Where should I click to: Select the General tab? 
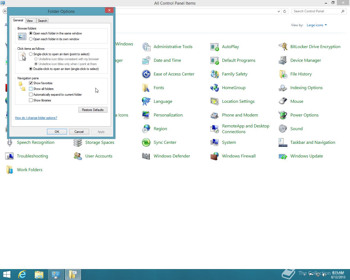click(18, 20)
